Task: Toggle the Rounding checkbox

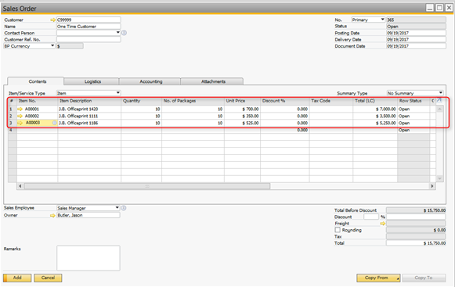Action: 338,230
